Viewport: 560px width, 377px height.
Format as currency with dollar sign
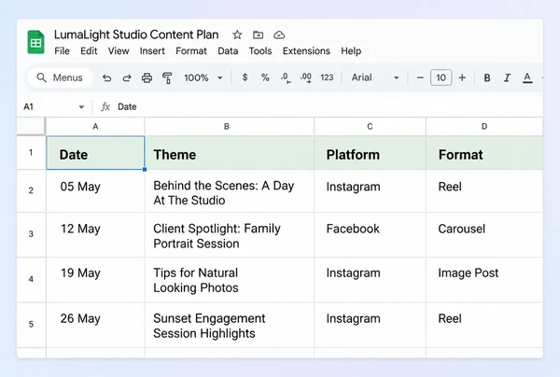tap(245, 77)
